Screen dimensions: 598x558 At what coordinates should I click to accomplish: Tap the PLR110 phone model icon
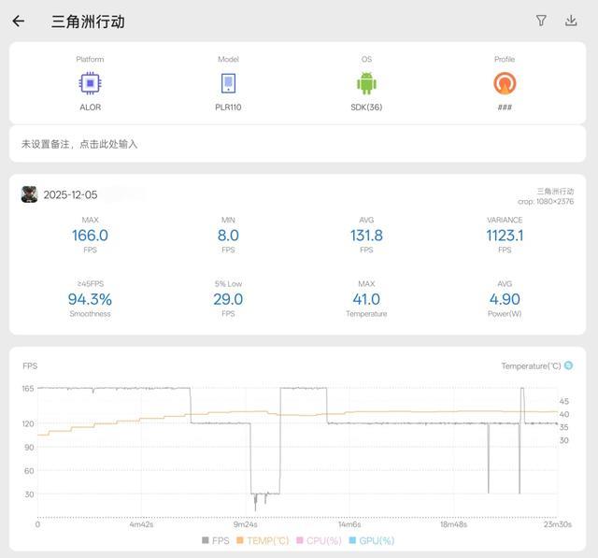click(228, 83)
